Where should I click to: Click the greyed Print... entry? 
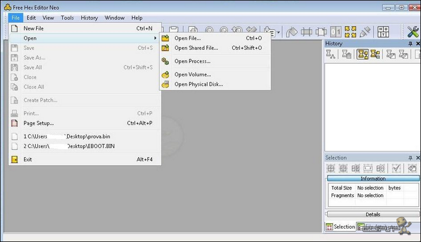click(85, 114)
